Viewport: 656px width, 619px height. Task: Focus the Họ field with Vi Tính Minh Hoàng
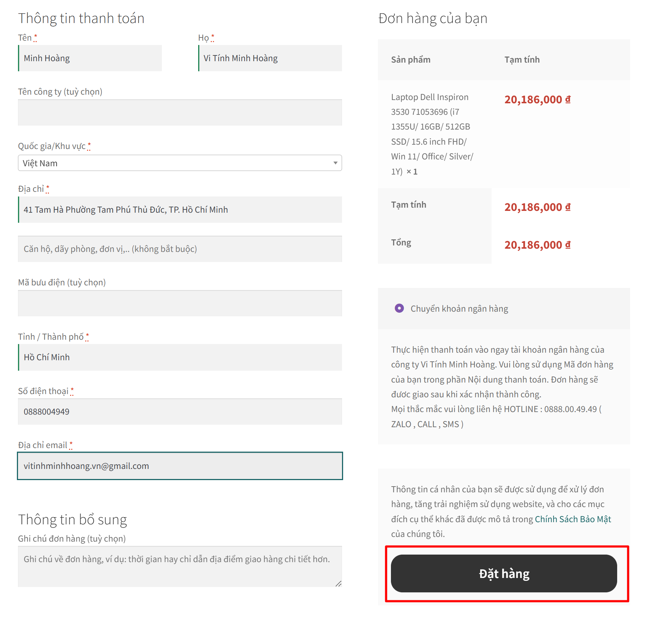270,58
